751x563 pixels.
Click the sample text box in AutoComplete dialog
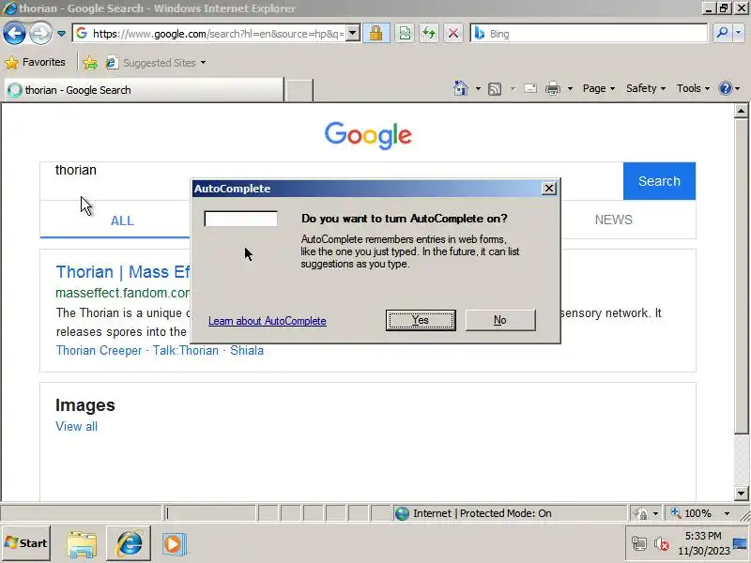point(240,219)
